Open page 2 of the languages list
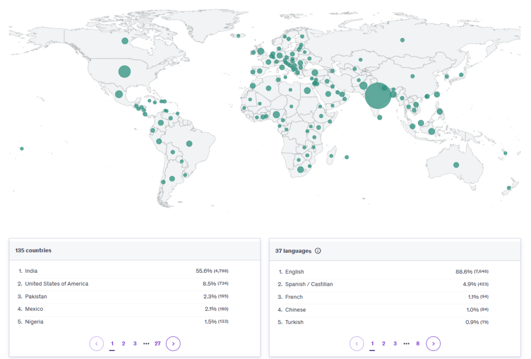Screen dimensions: 531x359 (x=384, y=343)
